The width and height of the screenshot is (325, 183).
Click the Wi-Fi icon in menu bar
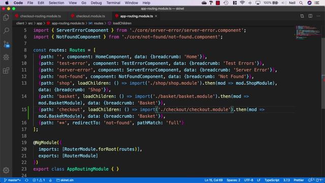pyautogui.click(x=242, y=3)
